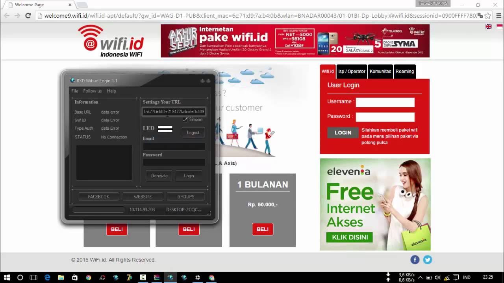Click KLIK DISINI on elevenia ad
This screenshot has width=504, height=283.
(x=350, y=237)
